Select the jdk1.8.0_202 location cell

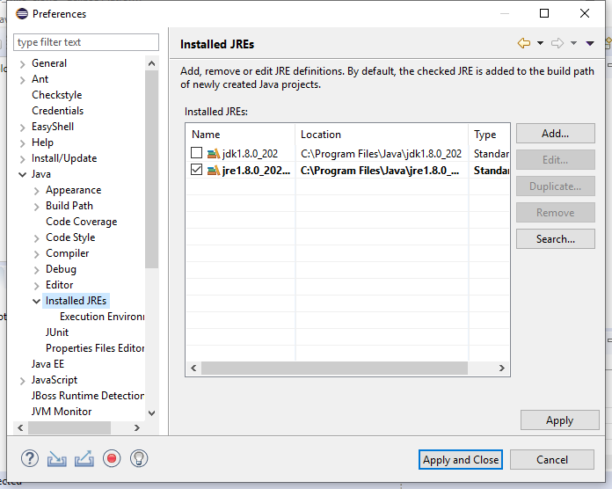(382, 154)
